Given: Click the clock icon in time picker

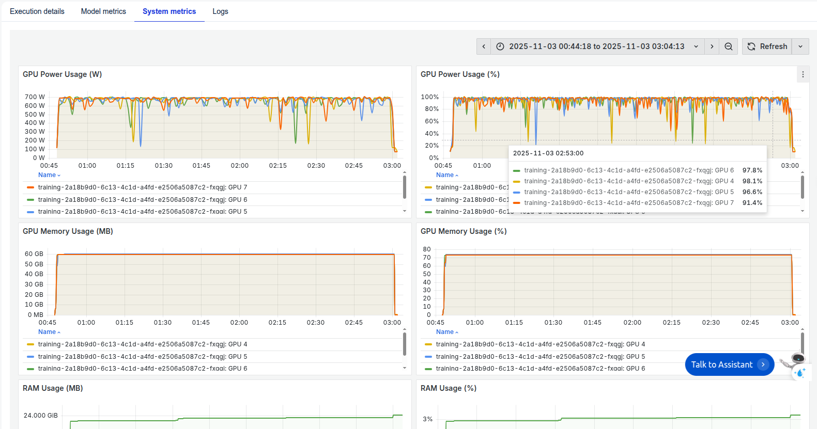Looking at the screenshot, I should coord(500,46).
